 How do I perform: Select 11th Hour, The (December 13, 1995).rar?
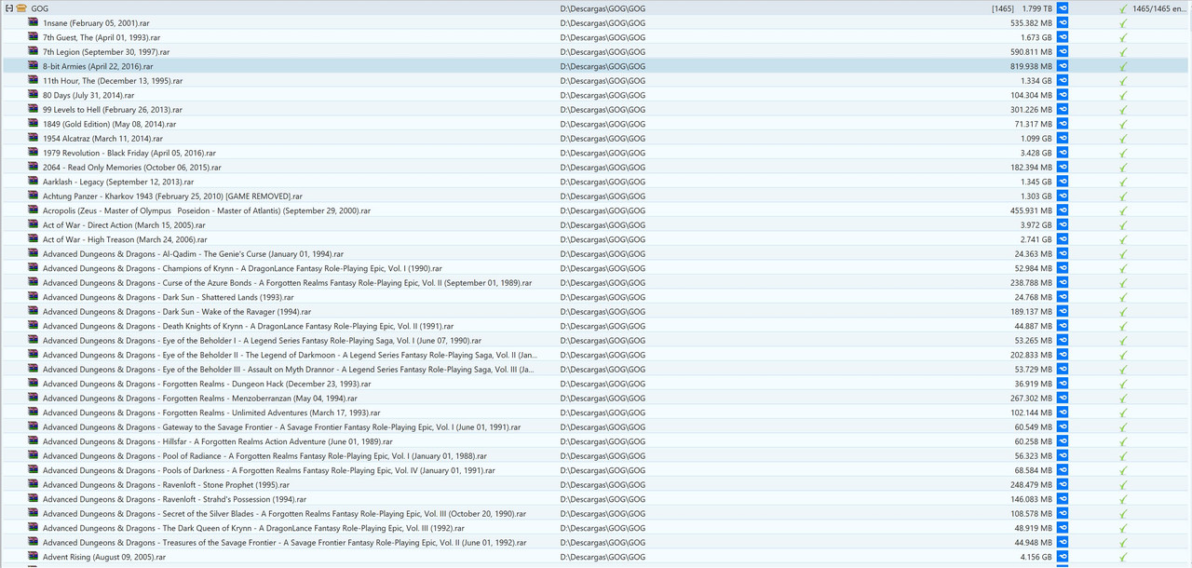(x=113, y=80)
